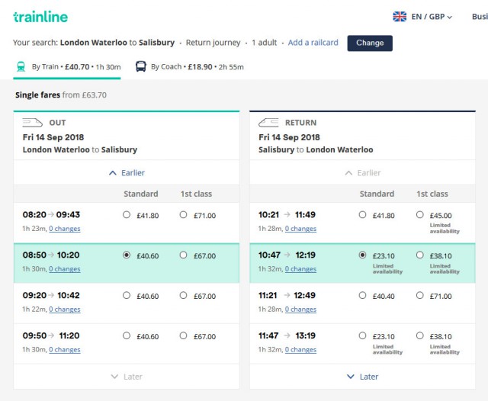
Task: Select 1st class £71.00 for 11:21 return
Action: [420, 295]
